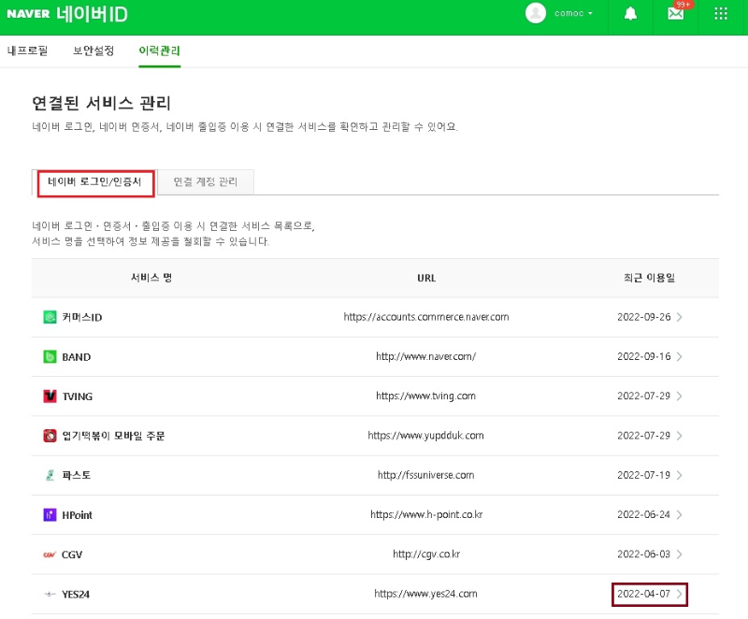Screen dimensions: 748x619
Task: Expand the account name dropdown
Action: [x=573, y=13]
